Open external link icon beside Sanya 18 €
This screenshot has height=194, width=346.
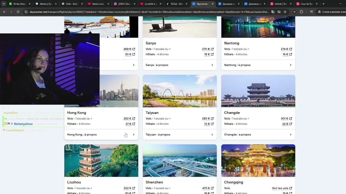(x=212, y=54)
